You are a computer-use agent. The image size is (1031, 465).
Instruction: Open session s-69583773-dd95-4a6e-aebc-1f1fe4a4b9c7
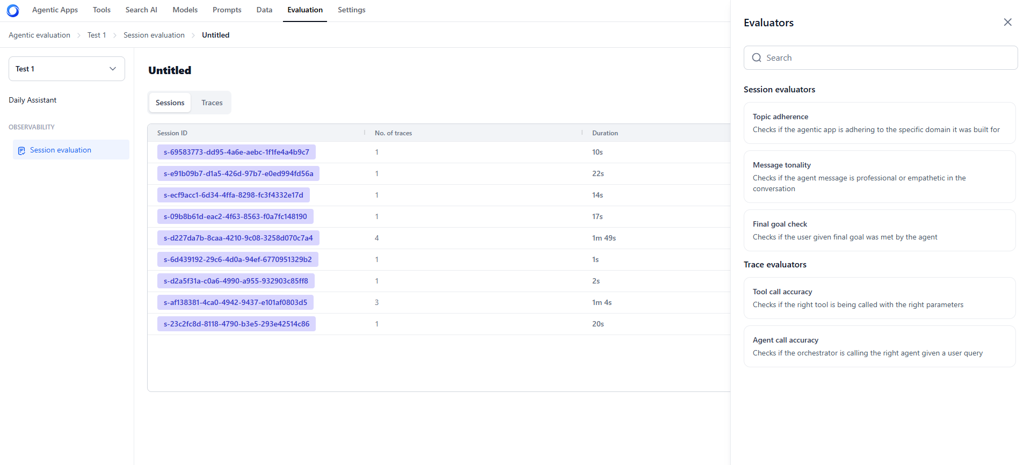pos(236,152)
